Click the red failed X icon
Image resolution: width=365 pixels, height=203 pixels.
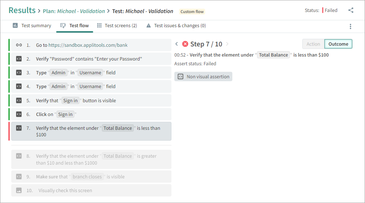[x=185, y=44]
